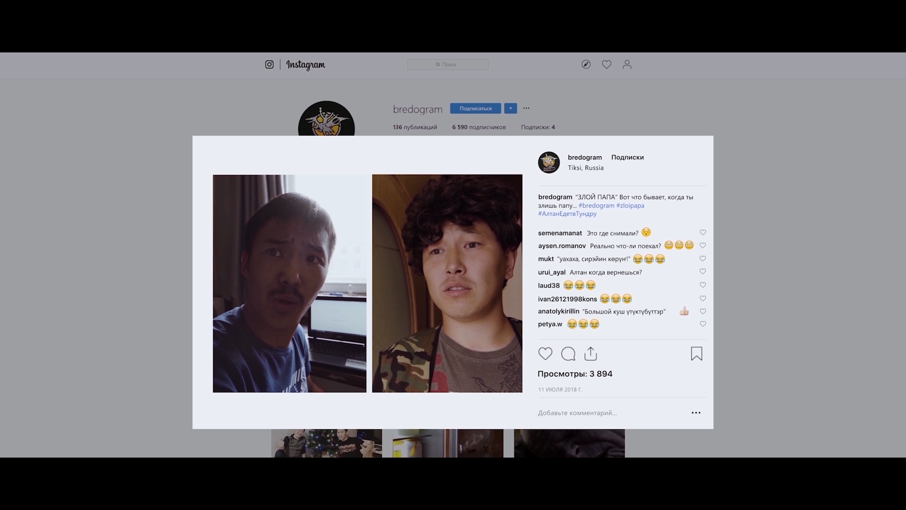Like urui_ayal's comment with the heart
This screenshot has width=906, height=510.
[x=703, y=272]
